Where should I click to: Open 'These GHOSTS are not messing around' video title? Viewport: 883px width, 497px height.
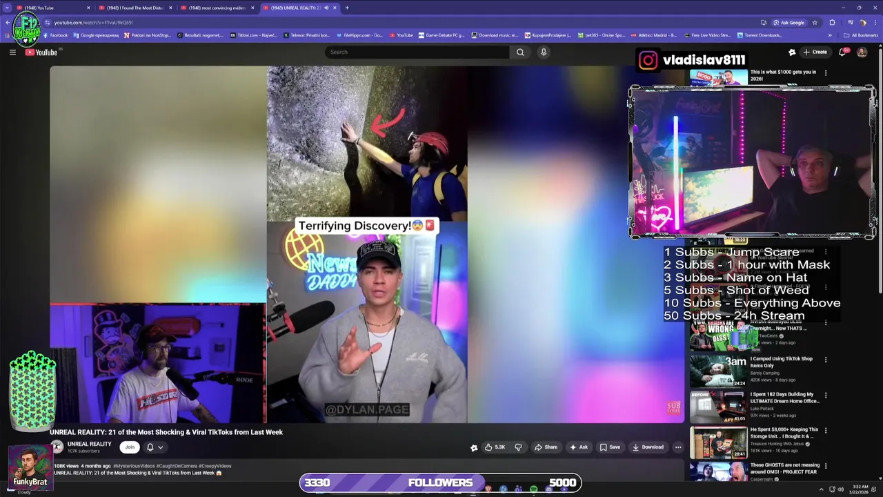coord(785,468)
